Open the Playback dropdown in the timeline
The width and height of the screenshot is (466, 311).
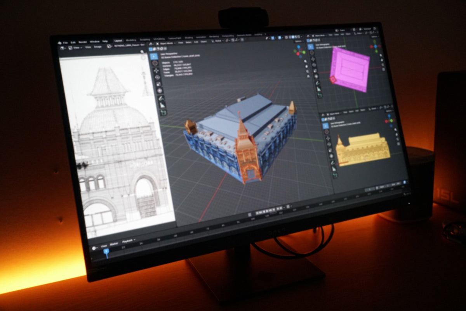pos(128,241)
